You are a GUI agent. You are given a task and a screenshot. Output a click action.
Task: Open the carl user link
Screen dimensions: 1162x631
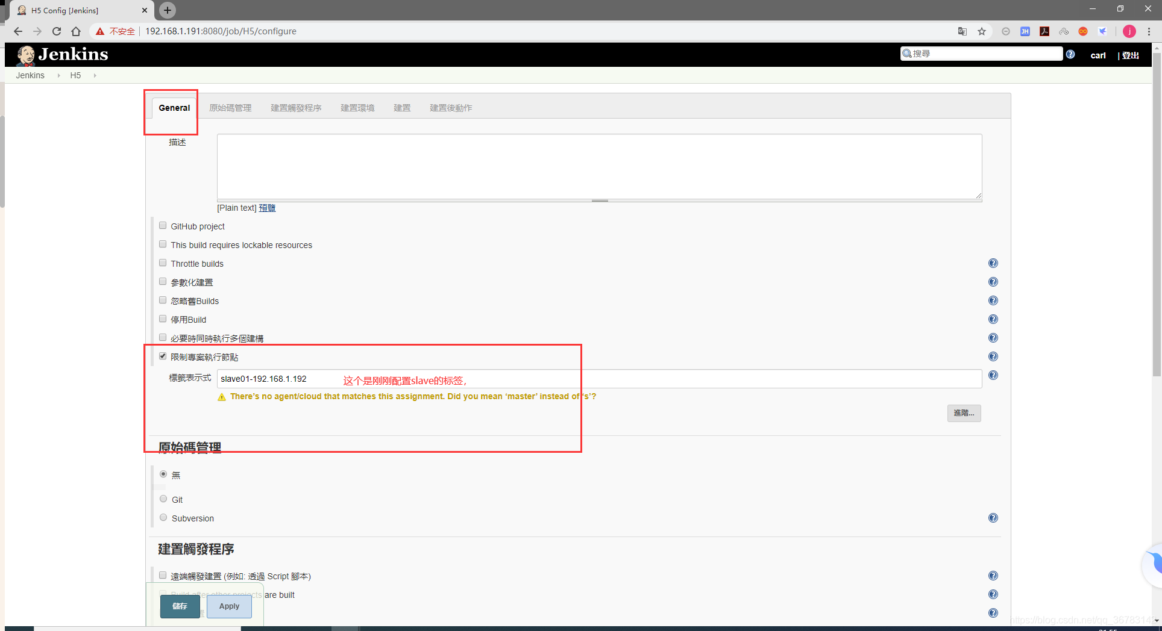pos(1098,55)
